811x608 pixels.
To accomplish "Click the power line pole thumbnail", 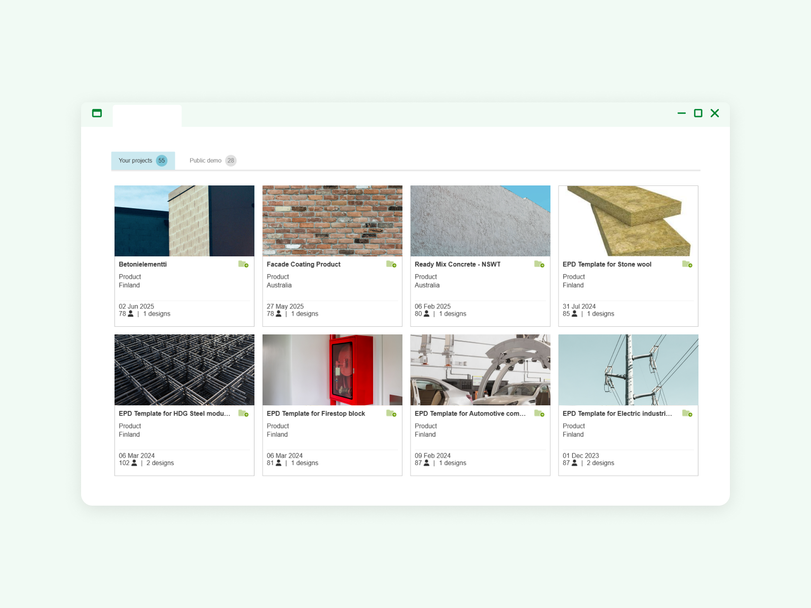I will (628, 370).
